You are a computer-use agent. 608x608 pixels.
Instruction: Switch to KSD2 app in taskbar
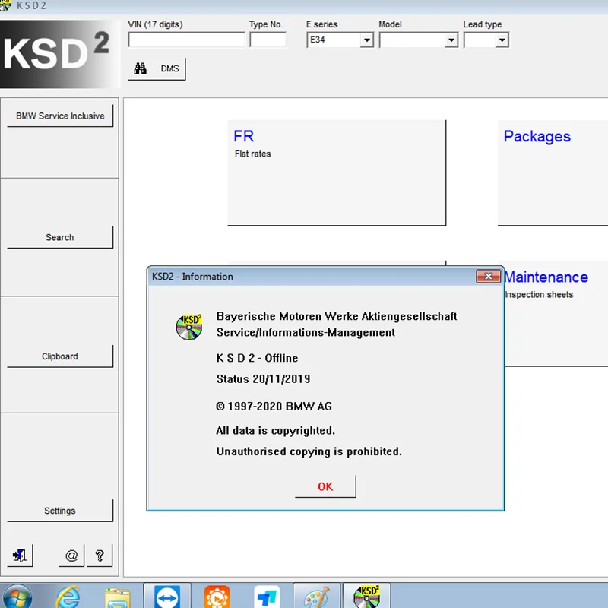point(366,597)
